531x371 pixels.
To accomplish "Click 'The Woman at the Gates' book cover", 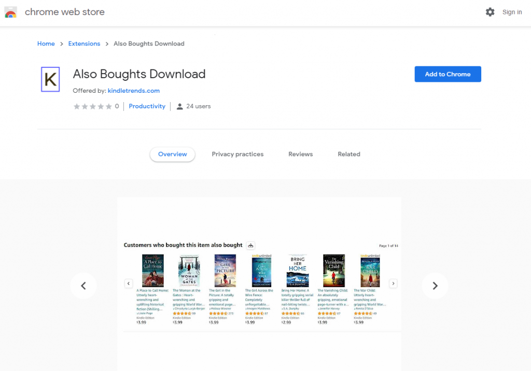I will pos(189,270).
